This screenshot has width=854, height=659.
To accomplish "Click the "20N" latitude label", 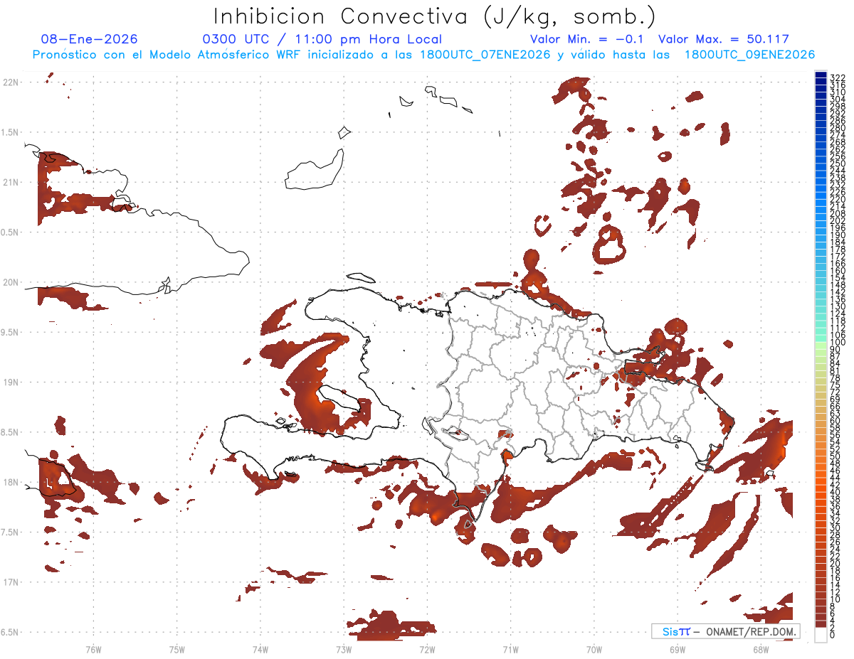I will click(x=11, y=282).
